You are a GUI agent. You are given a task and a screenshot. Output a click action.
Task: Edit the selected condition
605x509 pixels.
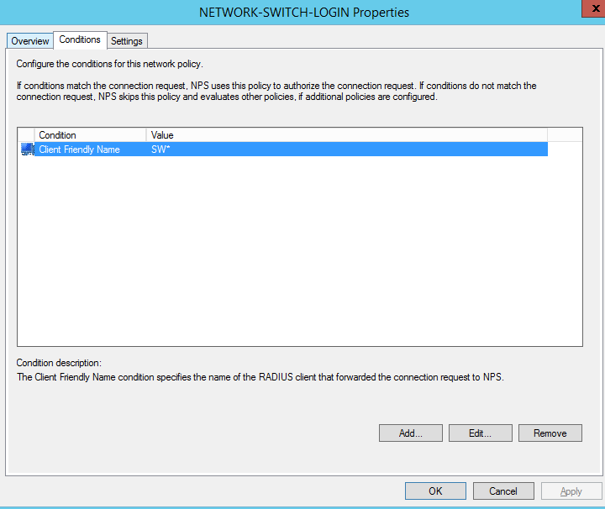pyautogui.click(x=481, y=433)
